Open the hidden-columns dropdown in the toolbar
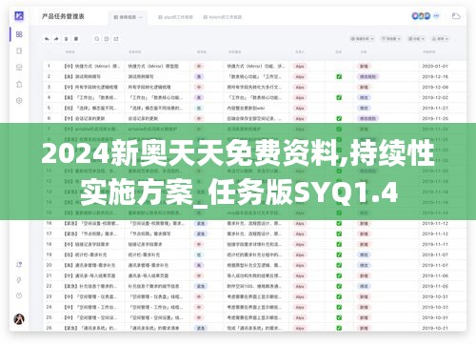 click(362, 39)
